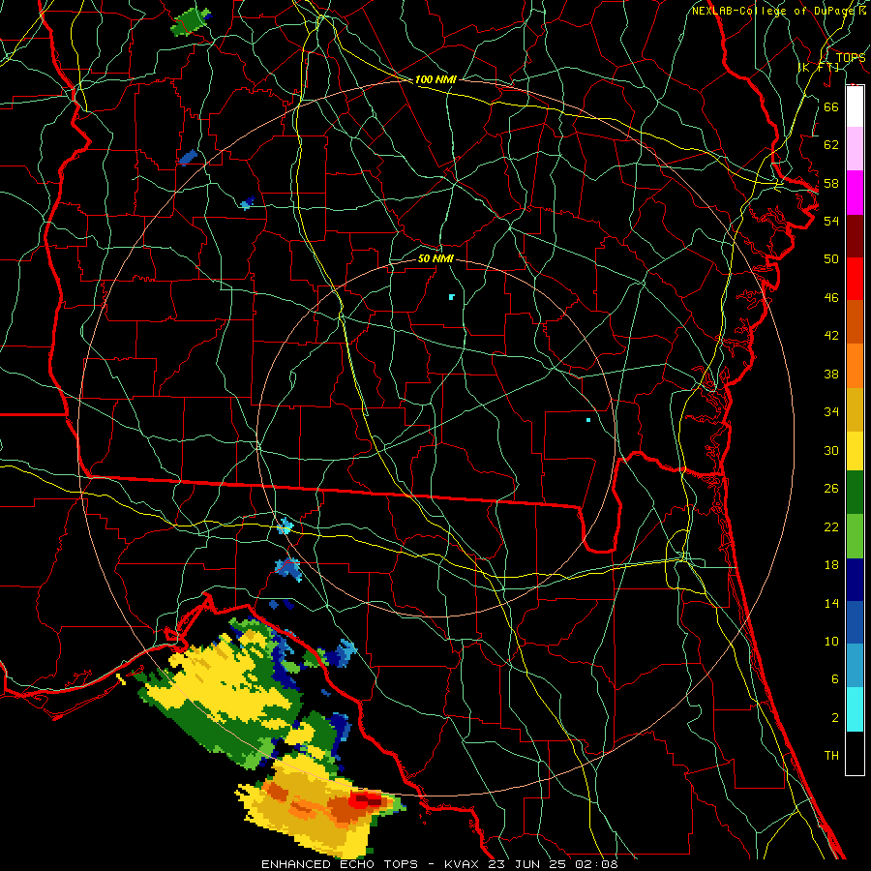Image resolution: width=871 pixels, height=871 pixels.
Task: Click the "30" legend value
Action: point(831,450)
